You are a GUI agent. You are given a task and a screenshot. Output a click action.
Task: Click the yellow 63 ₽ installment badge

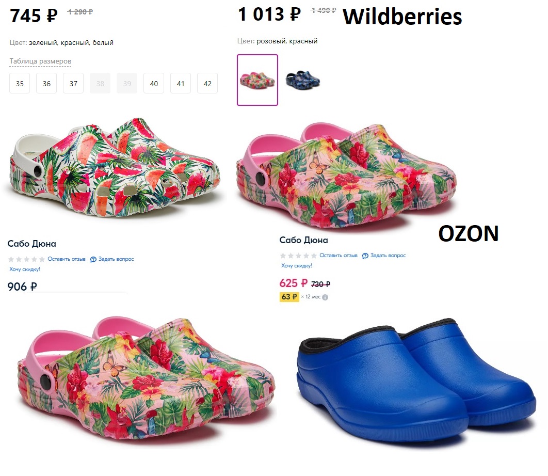289,297
